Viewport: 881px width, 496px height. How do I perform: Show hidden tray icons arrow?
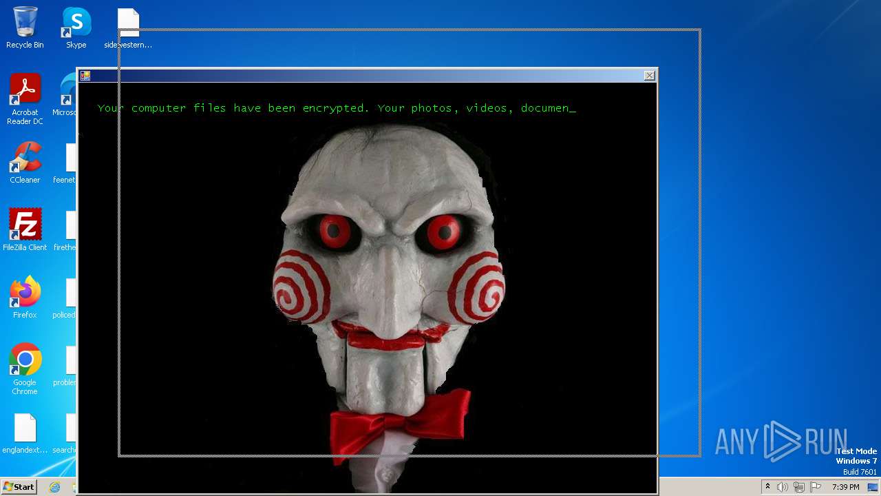tap(767, 487)
